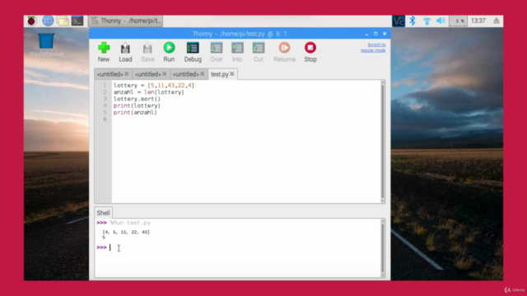Screen dimensions: 527x296
Task: Open the WiFi network tray menu
Action: point(427,21)
